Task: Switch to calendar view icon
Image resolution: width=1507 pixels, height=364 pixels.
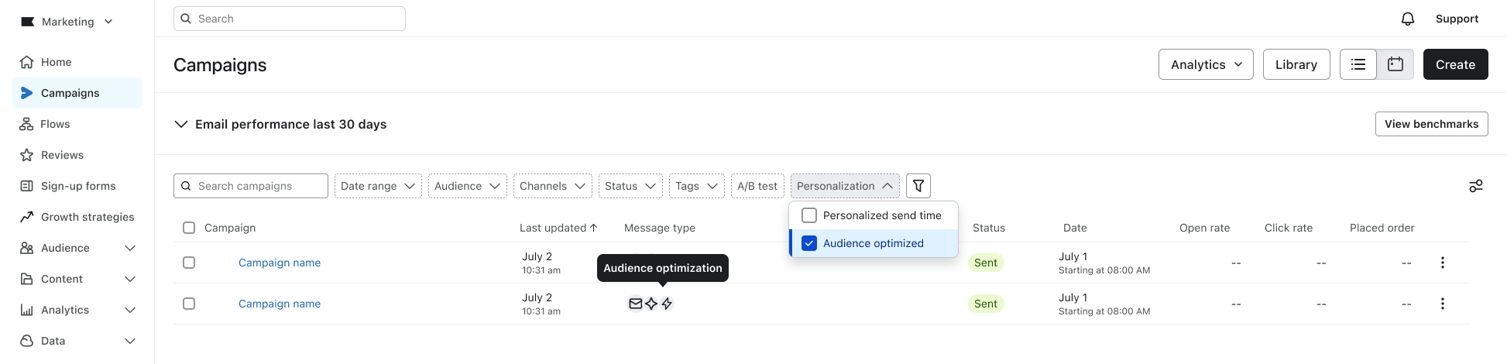Action: point(1395,64)
